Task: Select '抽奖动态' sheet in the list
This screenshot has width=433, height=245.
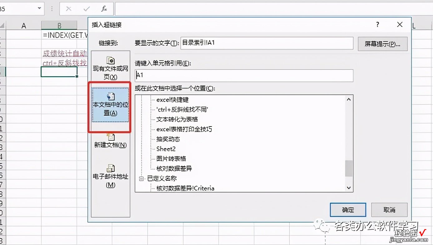Action: [x=168, y=139]
